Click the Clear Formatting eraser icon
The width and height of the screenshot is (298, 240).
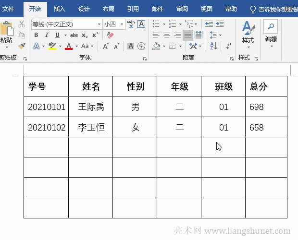point(110,35)
